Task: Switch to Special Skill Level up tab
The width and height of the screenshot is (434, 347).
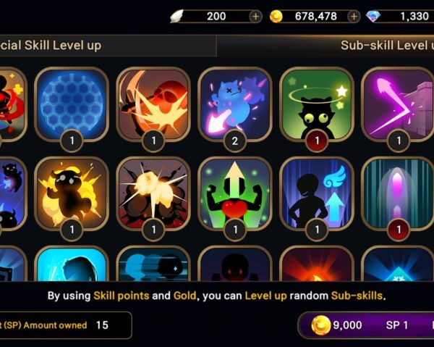Action: [108, 46]
